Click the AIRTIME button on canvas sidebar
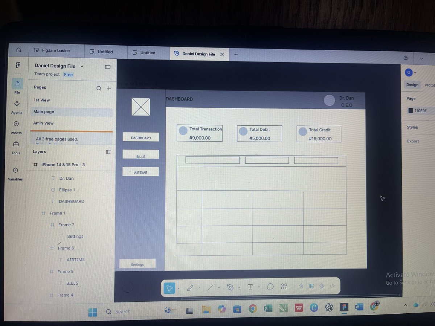The height and width of the screenshot is (326, 435). 141,172
